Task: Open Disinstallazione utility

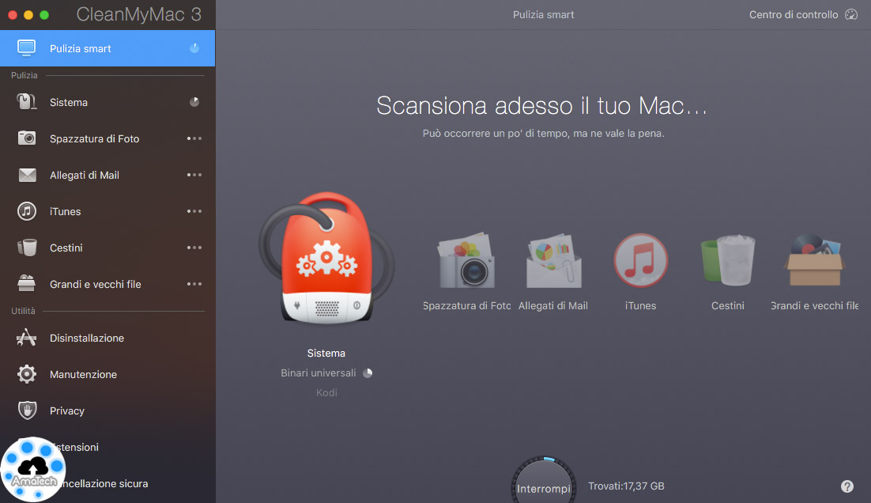Action: tap(87, 338)
